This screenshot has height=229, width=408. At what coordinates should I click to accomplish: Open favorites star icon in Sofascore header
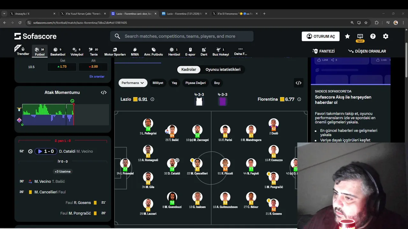[x=347, y=36]
